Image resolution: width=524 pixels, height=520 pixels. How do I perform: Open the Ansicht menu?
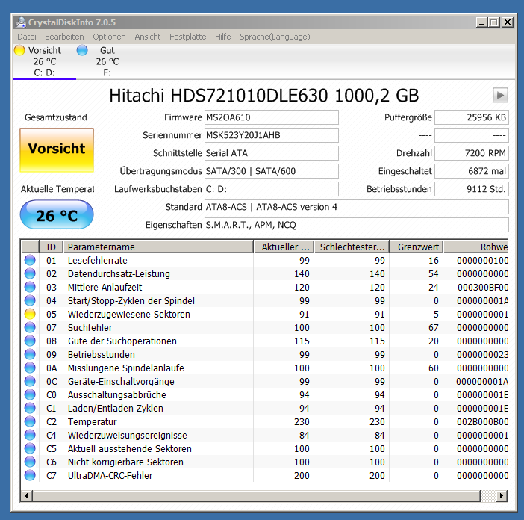(147, 37)
